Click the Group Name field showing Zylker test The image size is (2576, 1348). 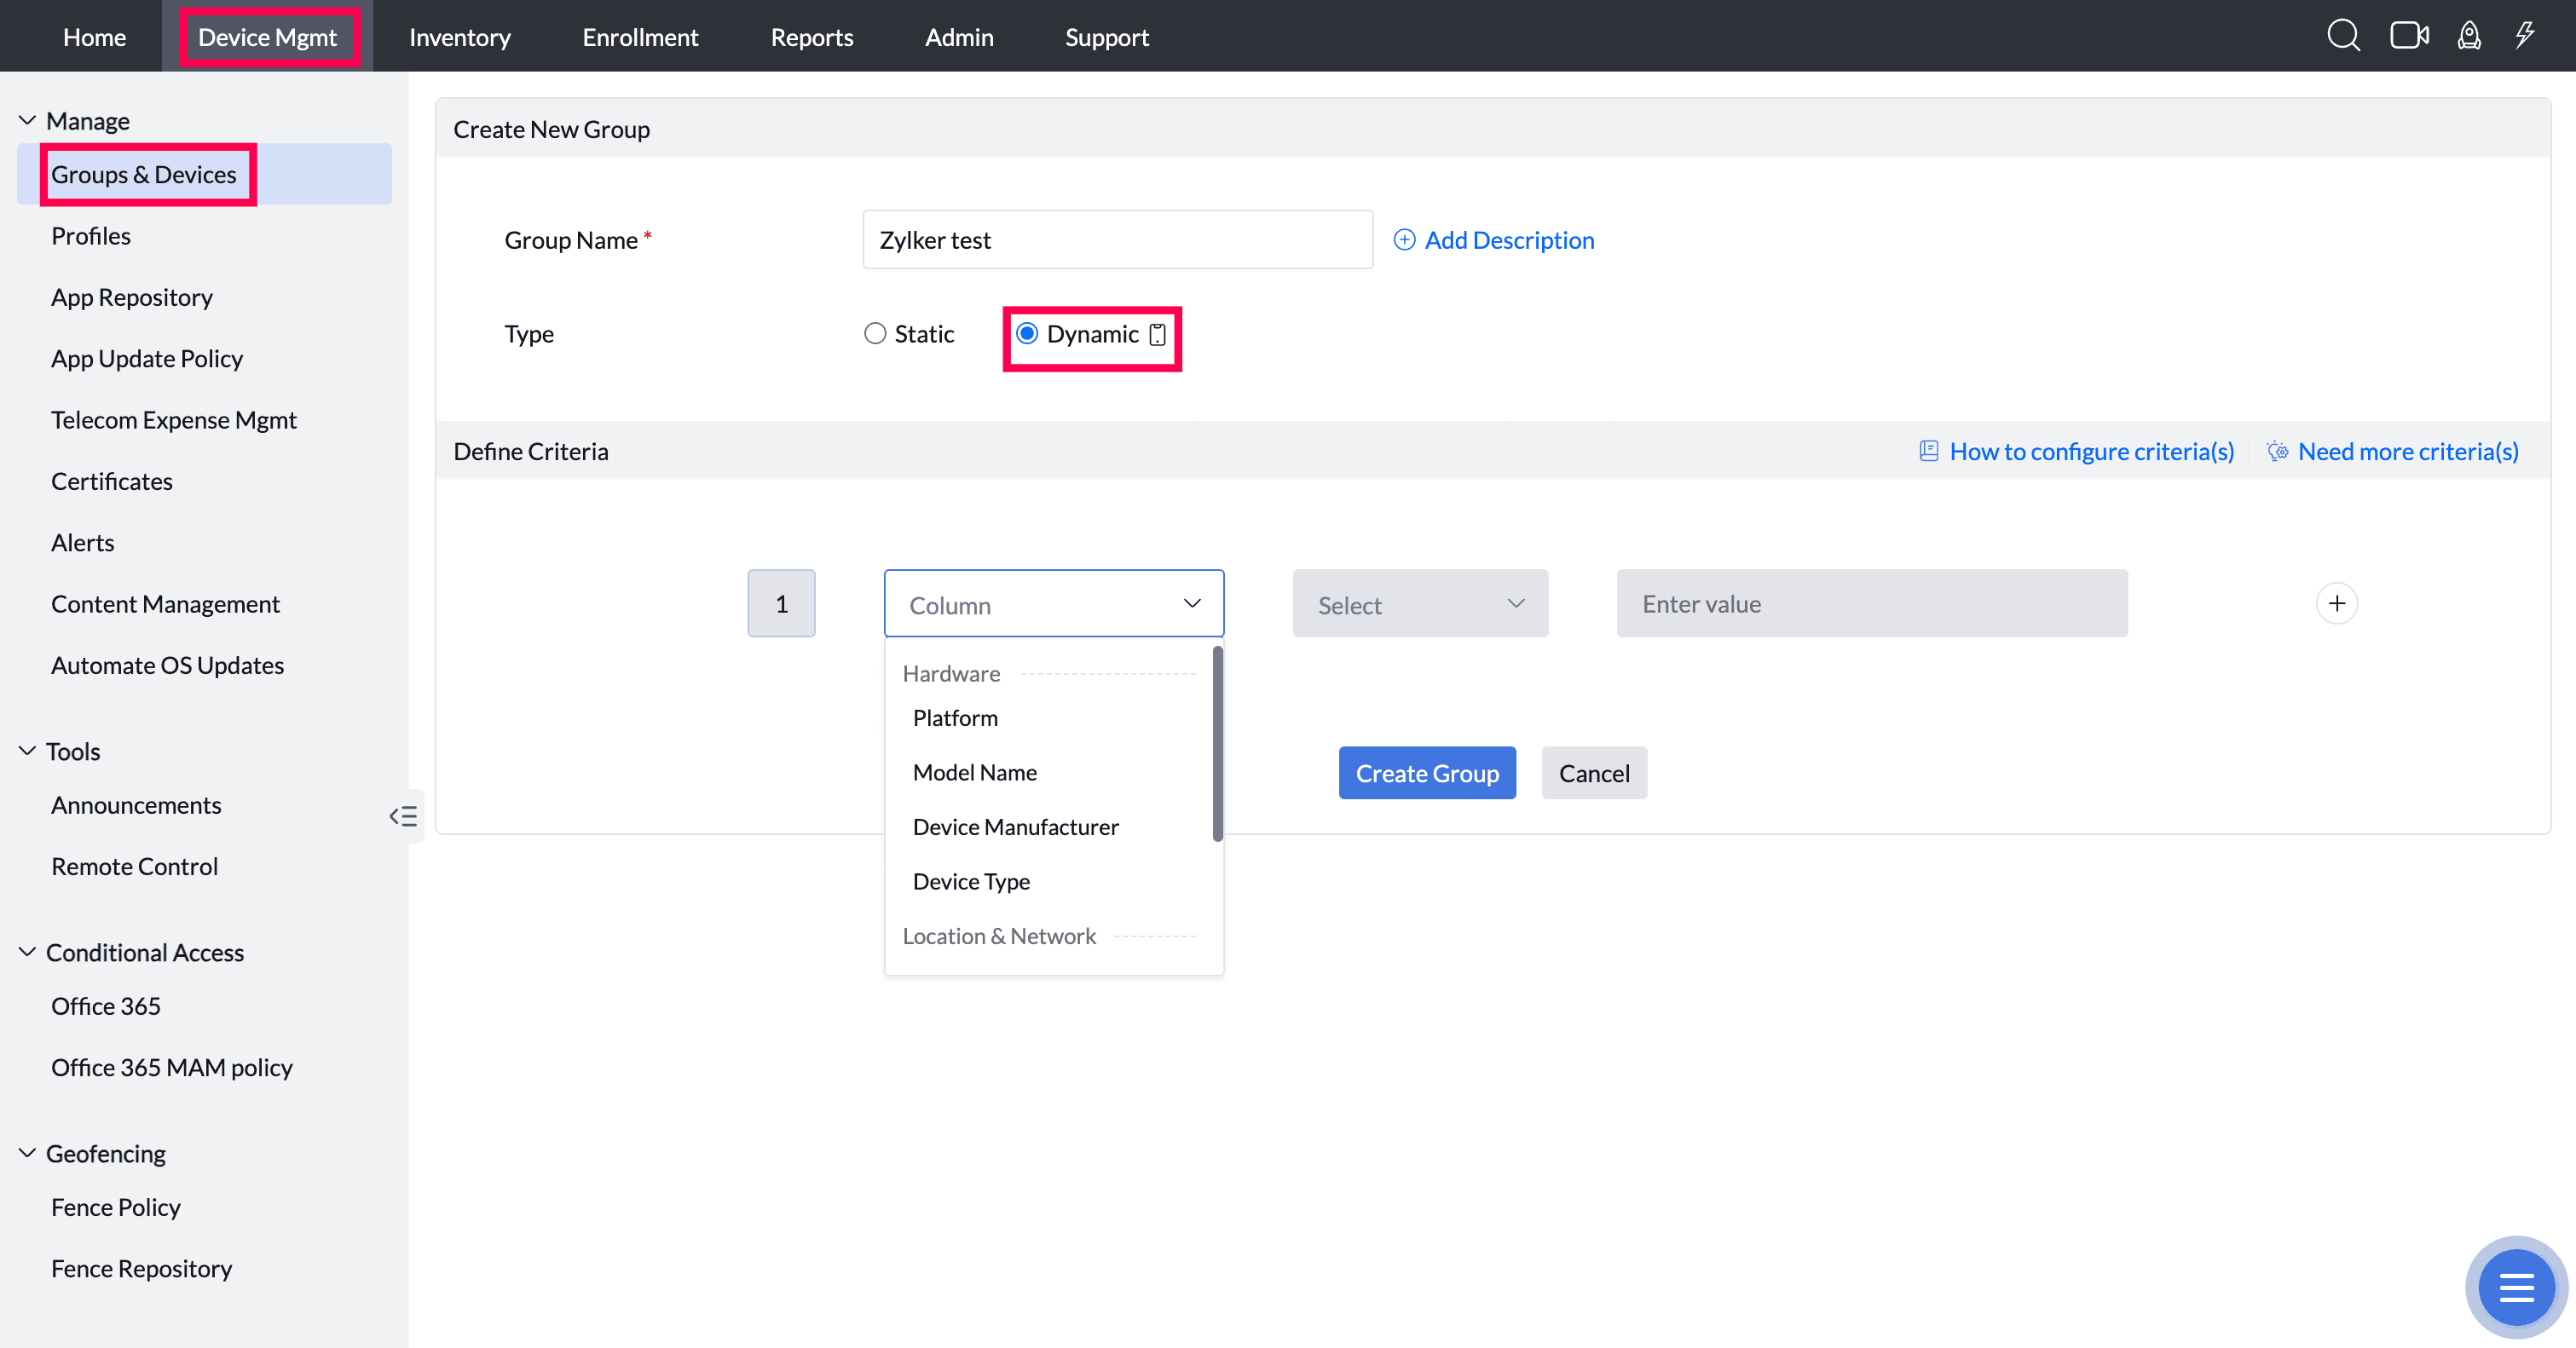(1117, 239)
